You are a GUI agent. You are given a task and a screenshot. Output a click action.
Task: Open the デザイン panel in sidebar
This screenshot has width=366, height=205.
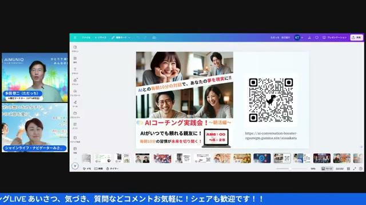[75, 48]
